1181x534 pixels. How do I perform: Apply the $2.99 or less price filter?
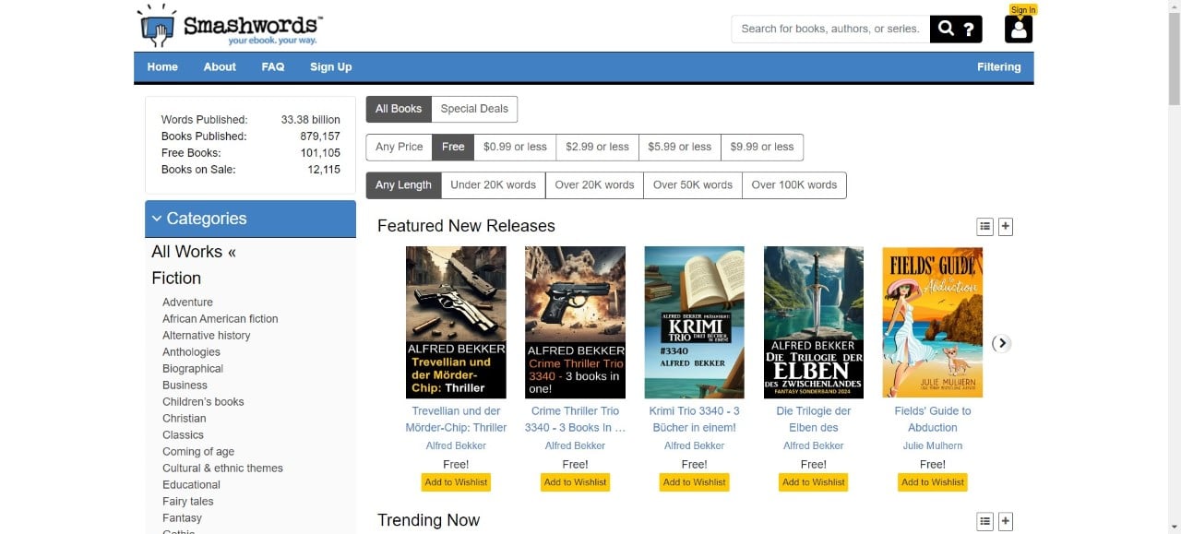pos(597,146)
